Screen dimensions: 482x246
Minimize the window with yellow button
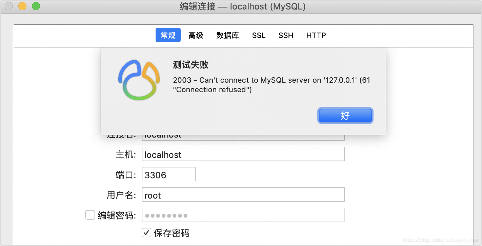(x=22, y=6)
